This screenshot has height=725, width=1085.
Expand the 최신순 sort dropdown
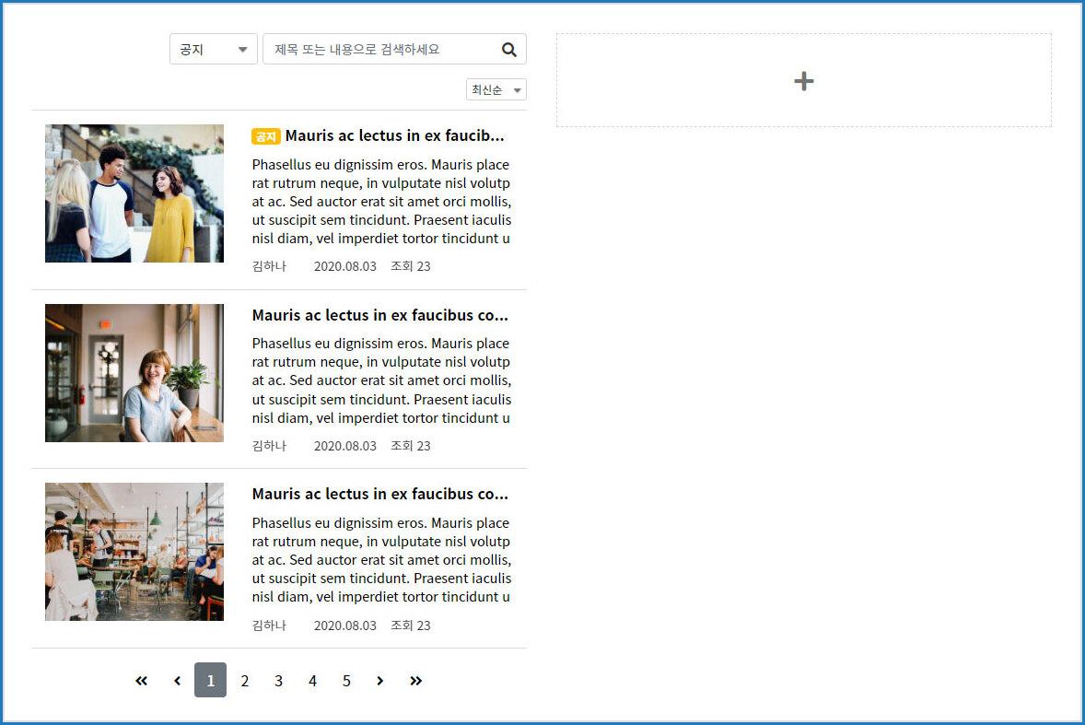tap(496, 89)
